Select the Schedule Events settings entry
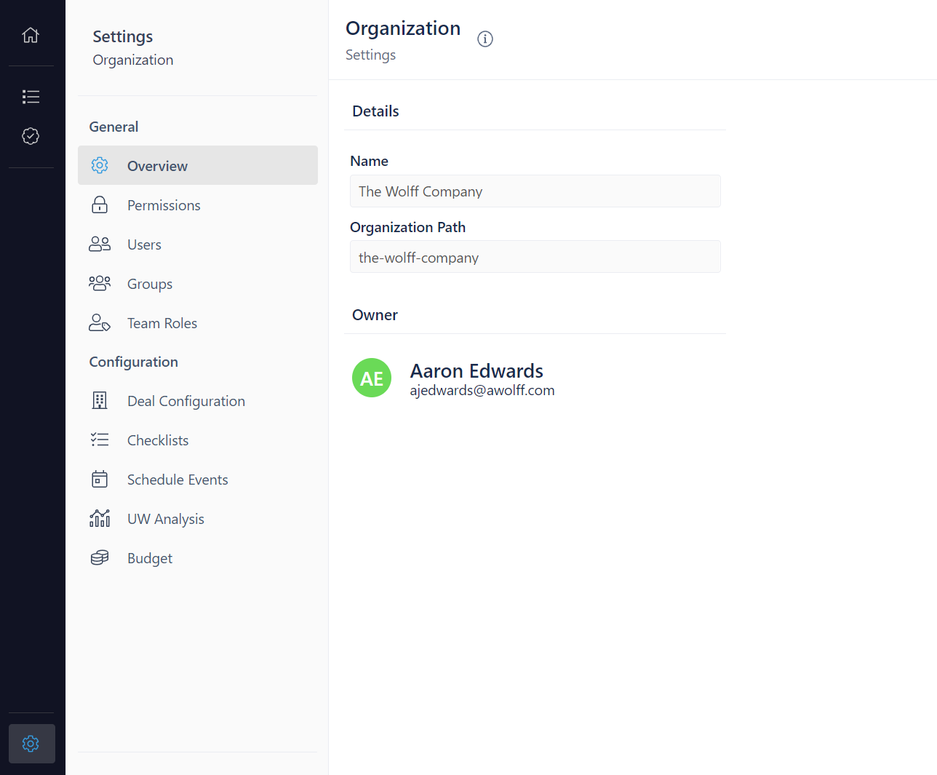937x775 pixels. pyautogui.click(x=178, y=479)
